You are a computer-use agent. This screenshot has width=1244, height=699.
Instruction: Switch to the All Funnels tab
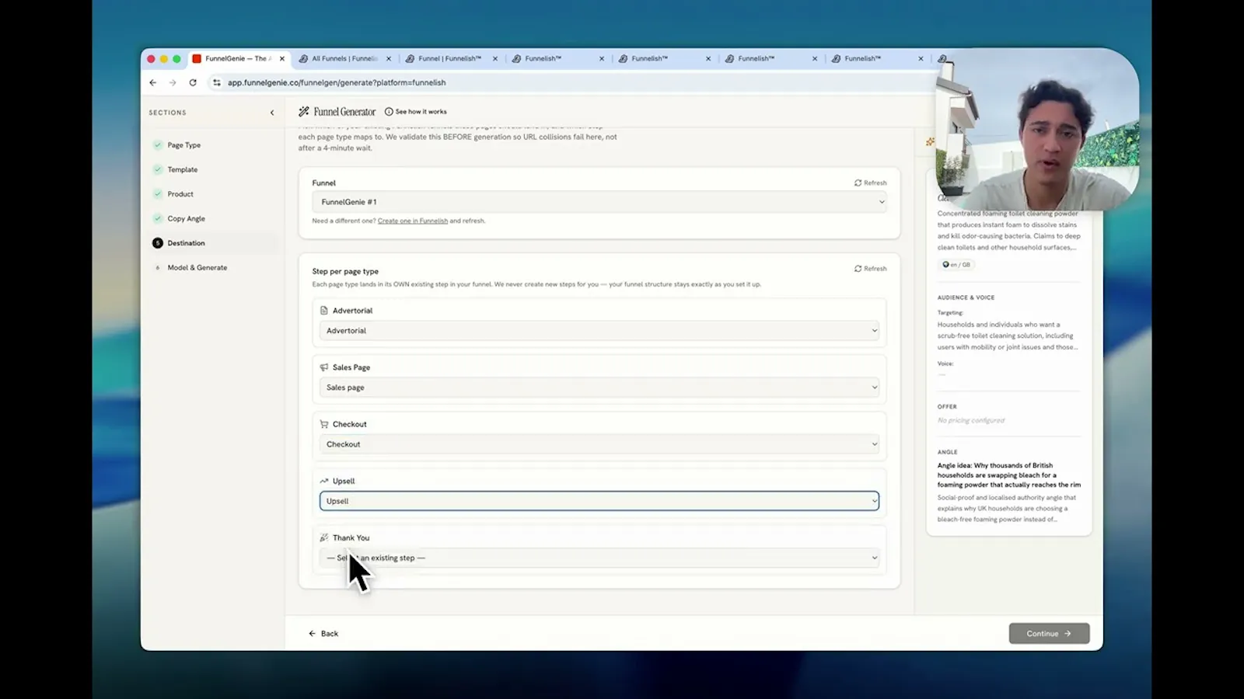pyautogui.click(x=344, y=59)
